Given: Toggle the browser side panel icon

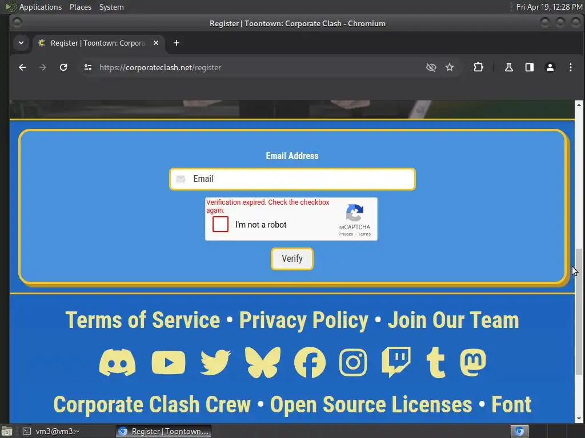Looking at the screenshot, I should pos(530,67).
